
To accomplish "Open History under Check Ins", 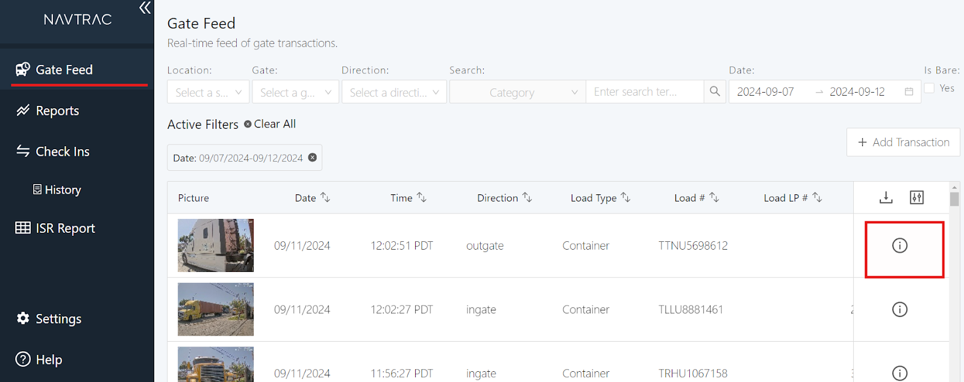I will click(62, 189).
